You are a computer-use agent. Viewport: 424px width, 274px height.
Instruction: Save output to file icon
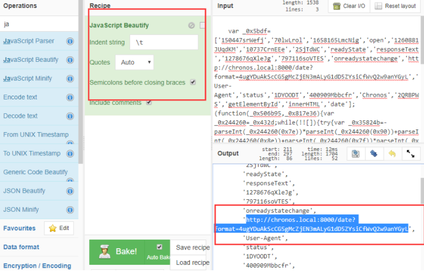[356, 154]
